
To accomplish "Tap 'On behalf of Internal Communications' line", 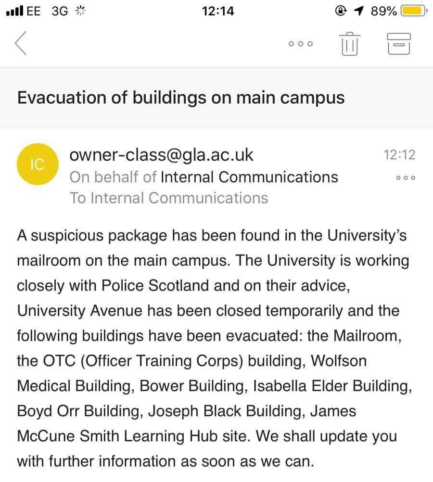I will click(204, 177).
